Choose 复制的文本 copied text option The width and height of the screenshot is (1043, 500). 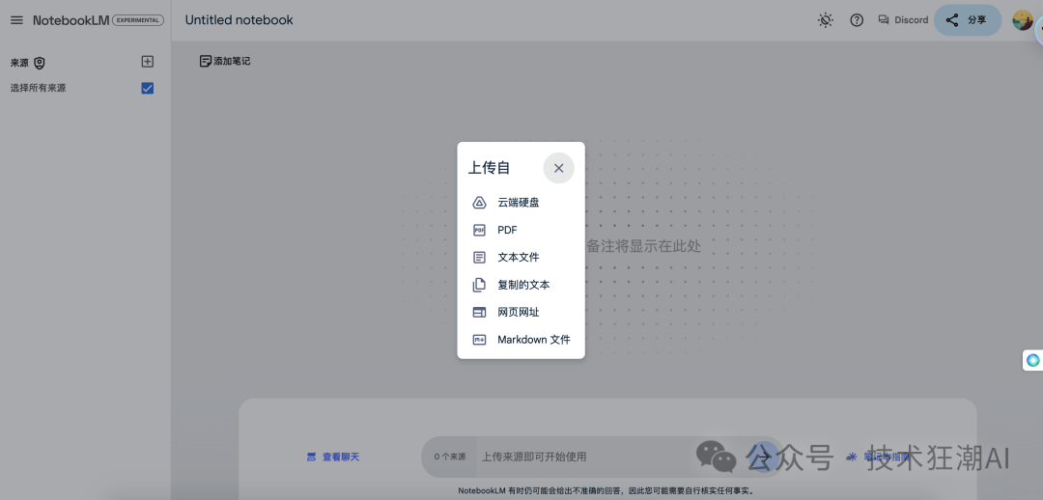[x=521, y=285]
